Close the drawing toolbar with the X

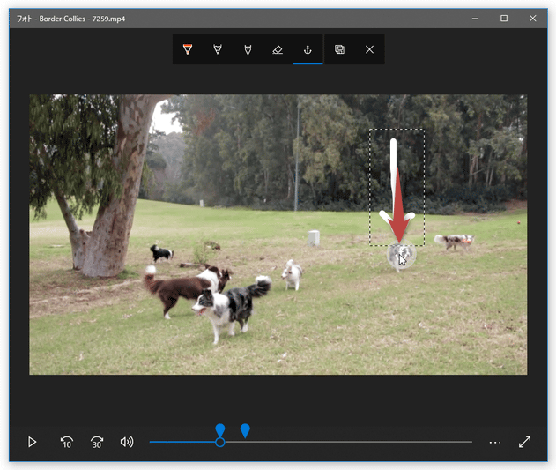tap(369, 50)
